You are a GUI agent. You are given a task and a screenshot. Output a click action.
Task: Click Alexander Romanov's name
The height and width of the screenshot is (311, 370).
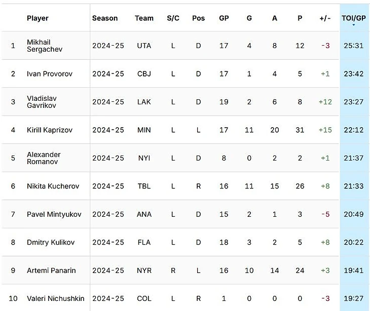point(44,158)
